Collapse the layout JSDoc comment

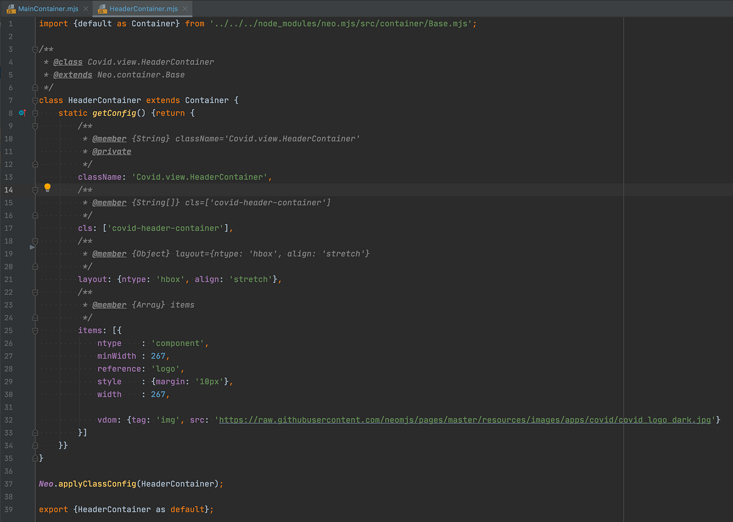coord(35,241)
